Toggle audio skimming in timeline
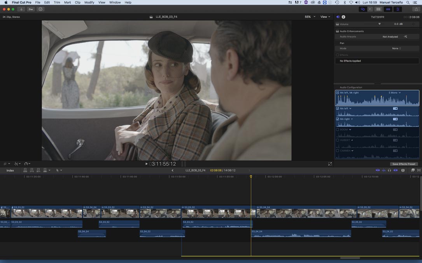The height and width of the screenshot is (263, 422). coord(384,170)
